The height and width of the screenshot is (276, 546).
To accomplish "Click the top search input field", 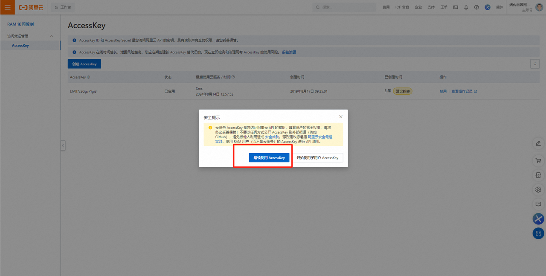I will click(x=346, y=7).
